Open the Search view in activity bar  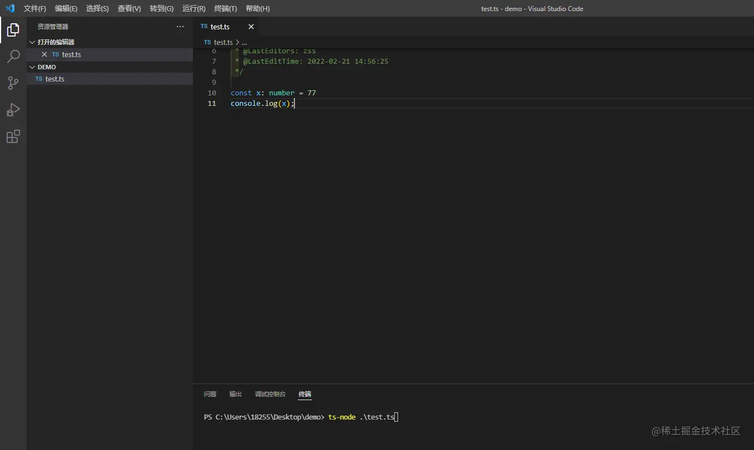point(13,57)
